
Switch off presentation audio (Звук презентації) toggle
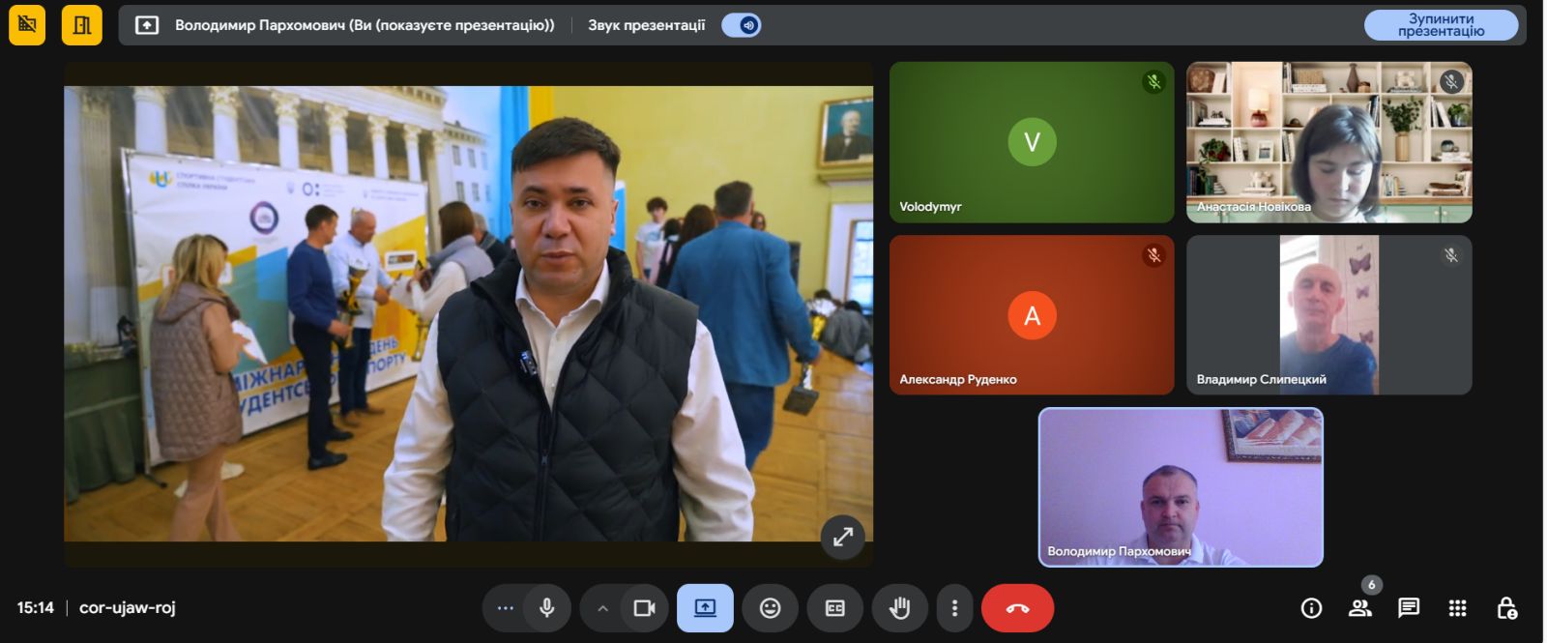coord(742,25)
